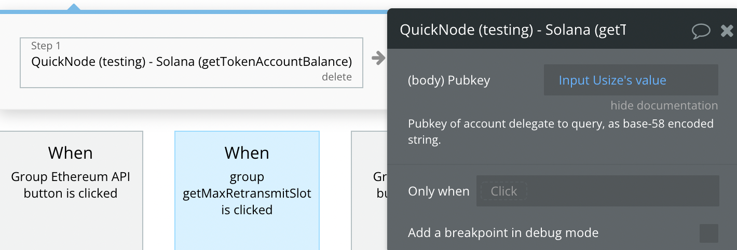Select the partially hidden third When event card
The height and width of the screenshot is (250, 737).
[x=369, y=190]
